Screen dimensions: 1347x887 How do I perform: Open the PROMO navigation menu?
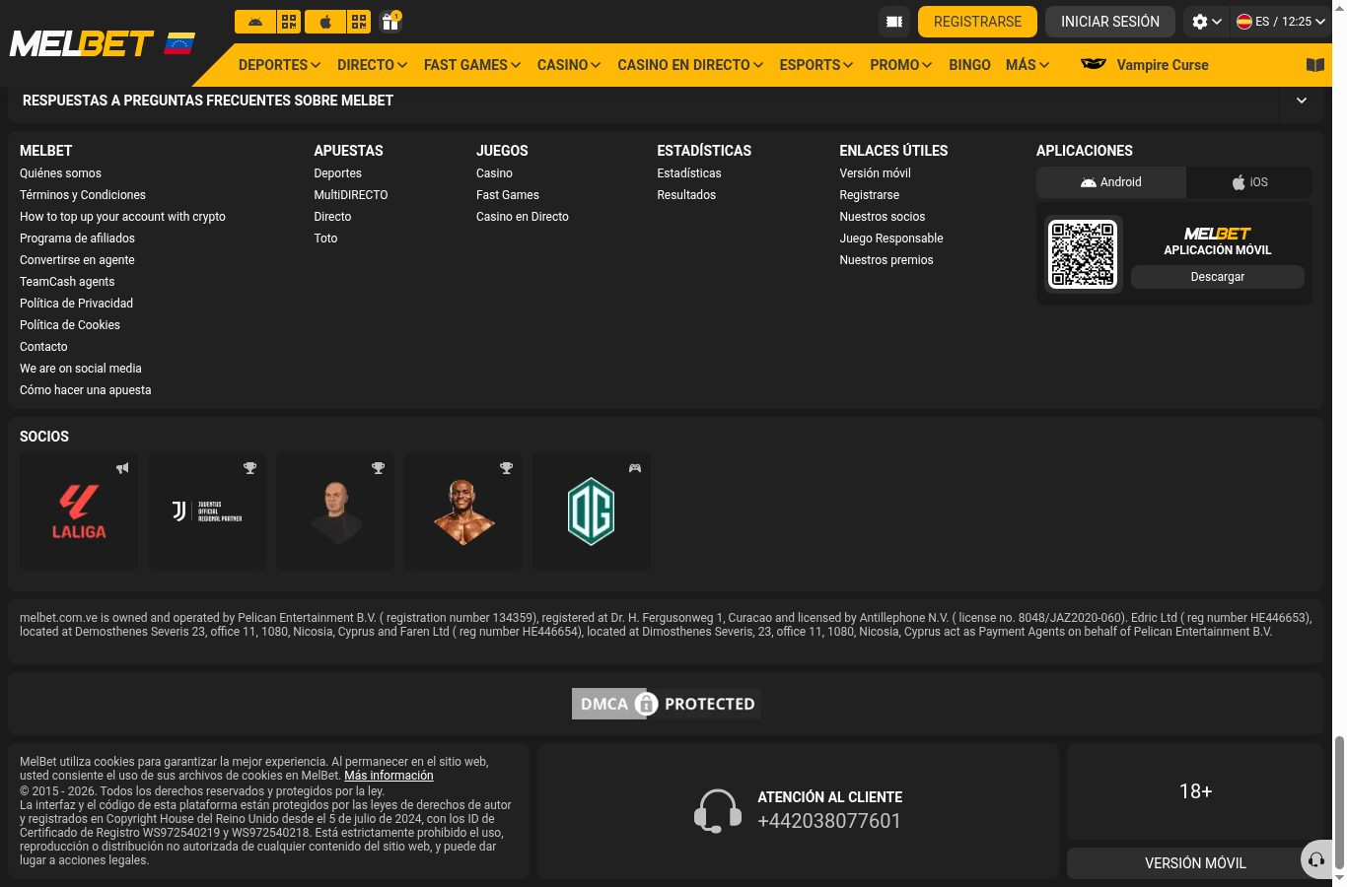pos(900,65)
